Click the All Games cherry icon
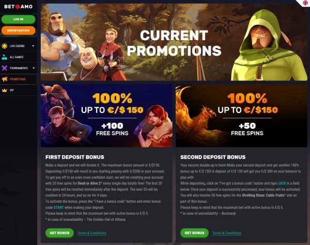 [4, 57]
